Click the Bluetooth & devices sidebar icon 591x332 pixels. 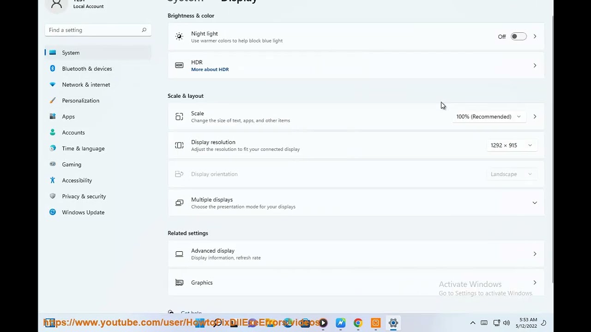[x=53, y=69]
